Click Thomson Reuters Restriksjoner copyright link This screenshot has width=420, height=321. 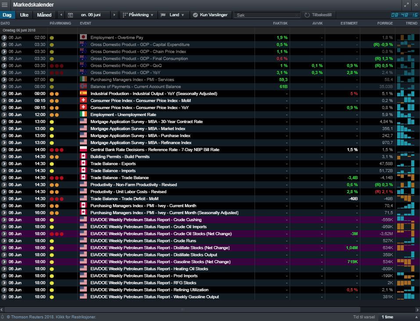click(51, 317)
